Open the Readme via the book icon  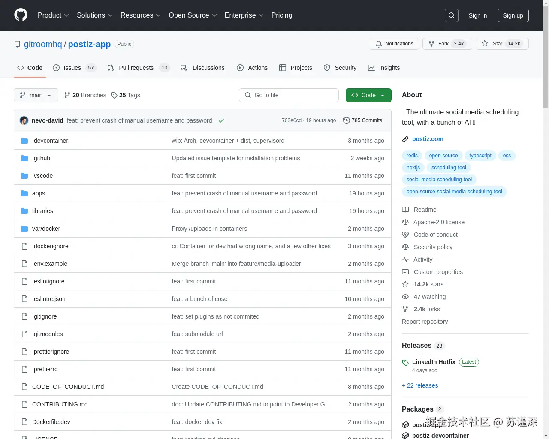(x=405, y=210)
